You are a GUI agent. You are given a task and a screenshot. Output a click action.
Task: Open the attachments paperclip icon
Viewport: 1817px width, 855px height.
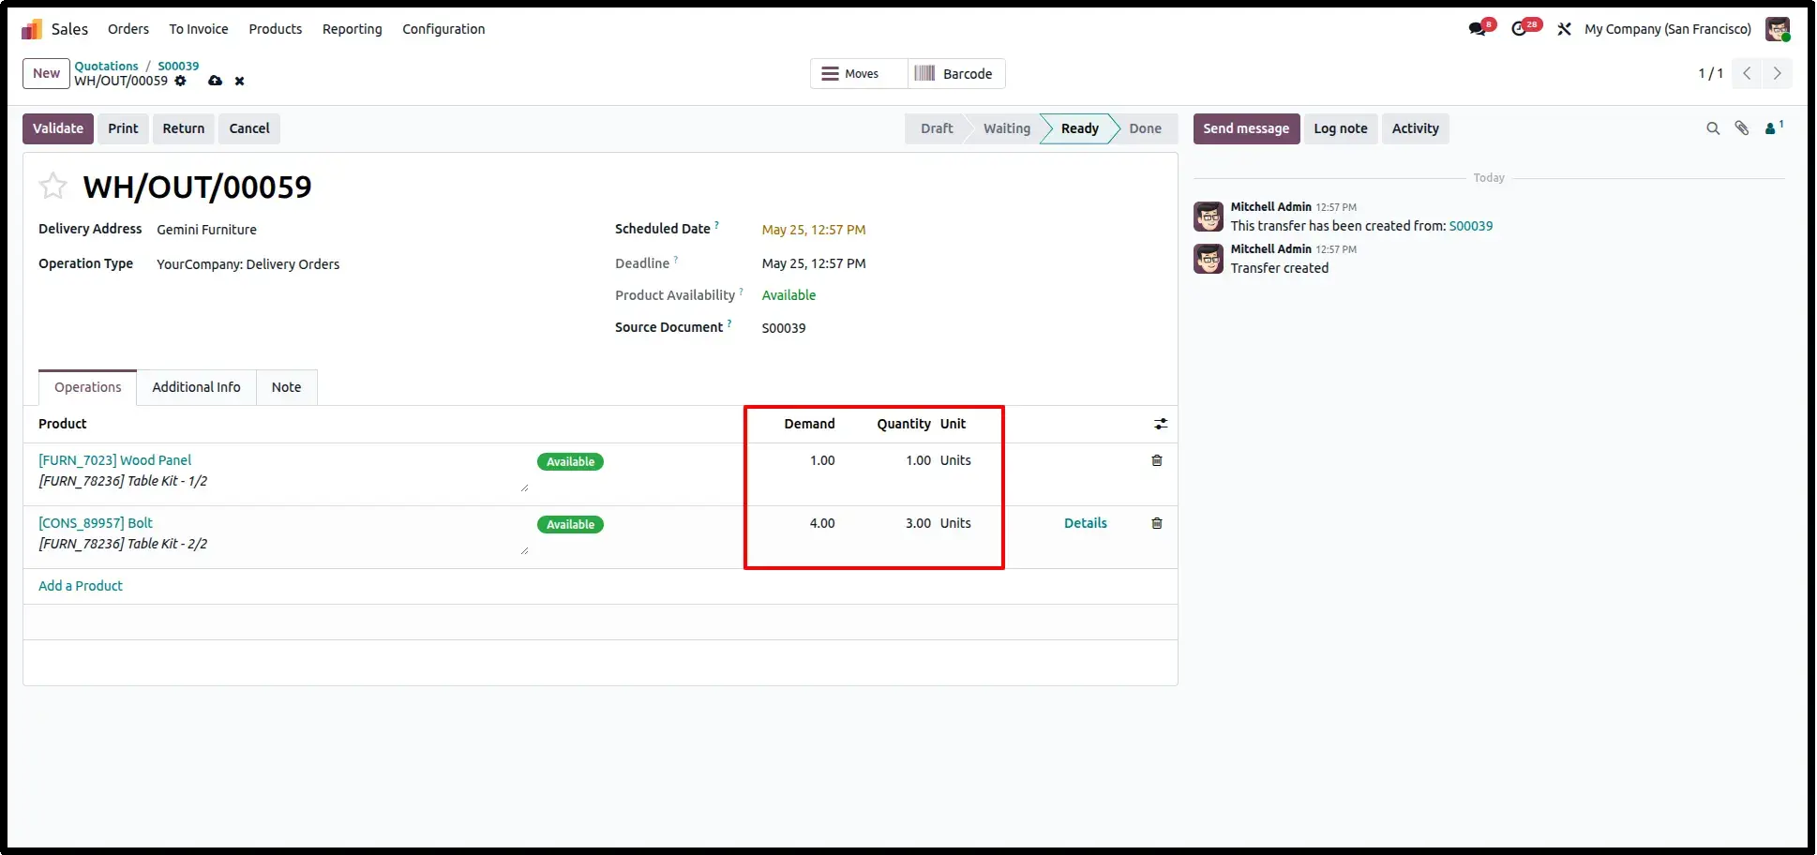(1742, 128)
